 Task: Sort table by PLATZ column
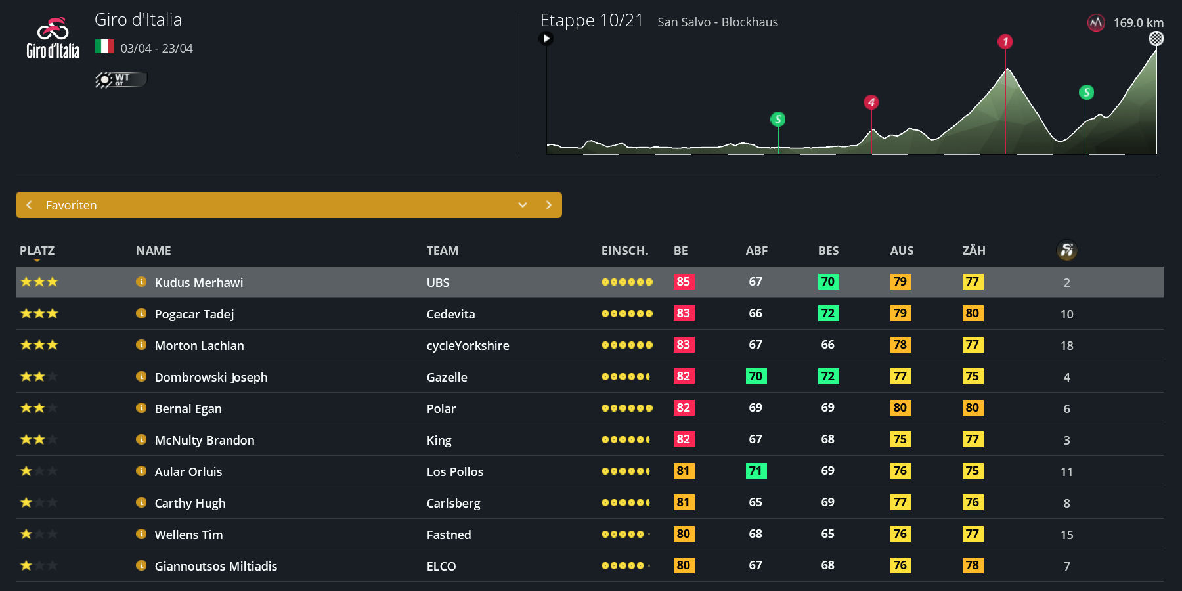point(37,250)
